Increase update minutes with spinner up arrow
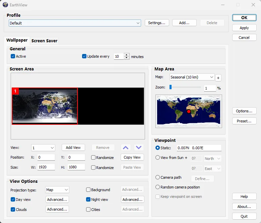The width and height of the screenshot is (261, 223). point(127,55)
